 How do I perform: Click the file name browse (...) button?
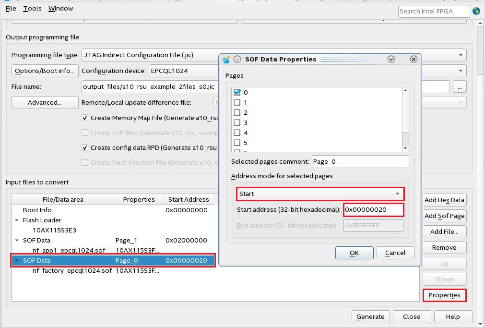pos(460,87)
